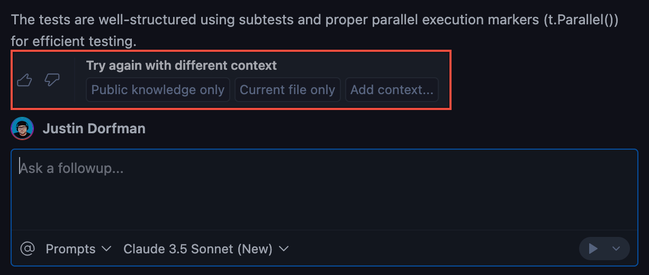Click Justin Dorfman's avatar picture
649x275 pixels.
coord(22,129)
